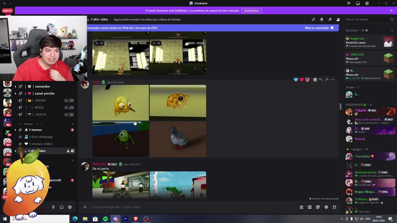Image resolution: width=397 pixels, height=223 pixels.
Task: Open skin-video channel settings gear
Action: click(73, 151)
